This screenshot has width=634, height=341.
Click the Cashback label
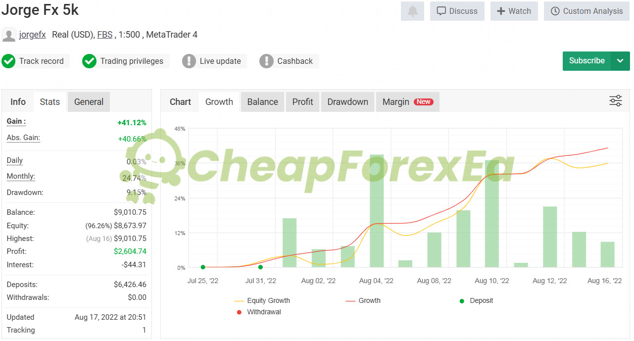295,61
